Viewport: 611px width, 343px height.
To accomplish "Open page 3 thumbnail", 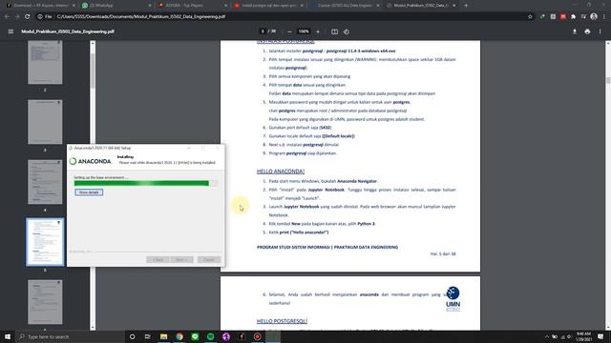I will point(45,122).
